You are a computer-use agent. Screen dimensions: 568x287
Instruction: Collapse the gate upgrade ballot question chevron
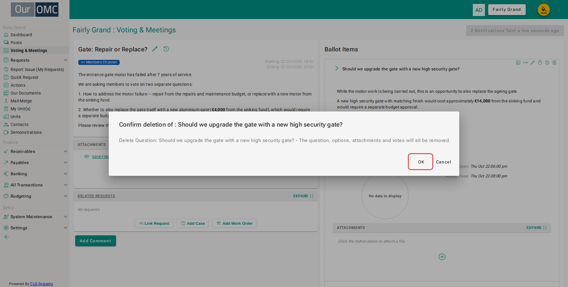(x=337, y=69)
